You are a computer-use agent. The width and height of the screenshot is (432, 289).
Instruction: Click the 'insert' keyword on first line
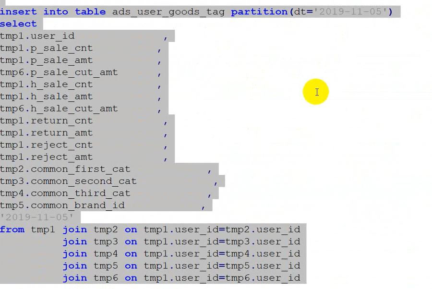coord(18,12)
